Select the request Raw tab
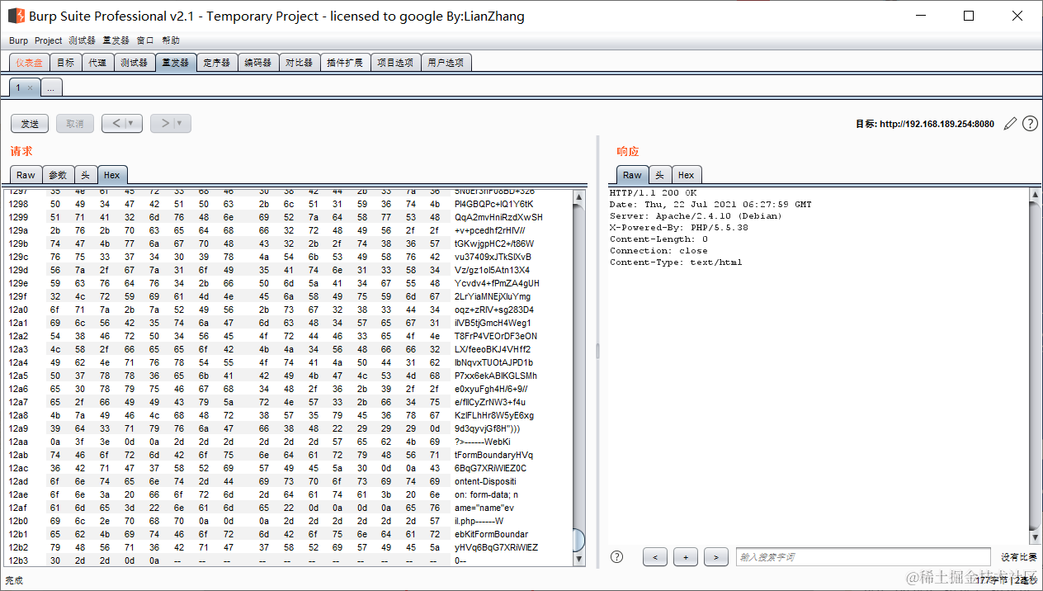Viewport: 1043px width, 591px height. pyautogui.click(x=26, y=175)
